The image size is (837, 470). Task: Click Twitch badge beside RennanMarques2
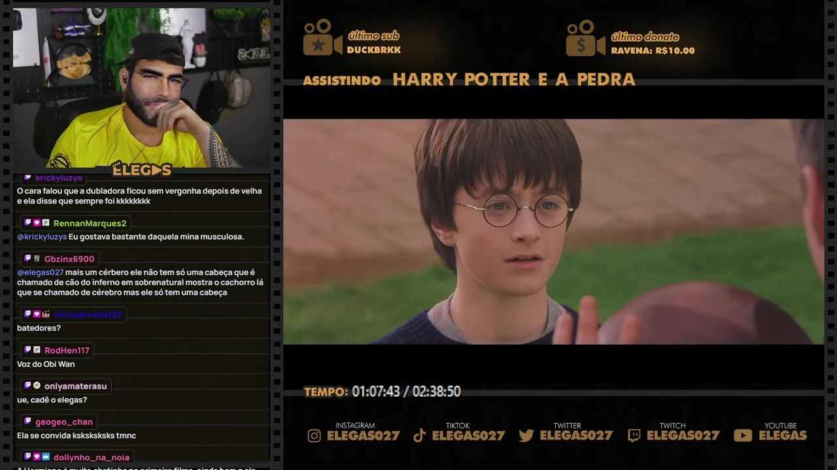tap(27, 223)
